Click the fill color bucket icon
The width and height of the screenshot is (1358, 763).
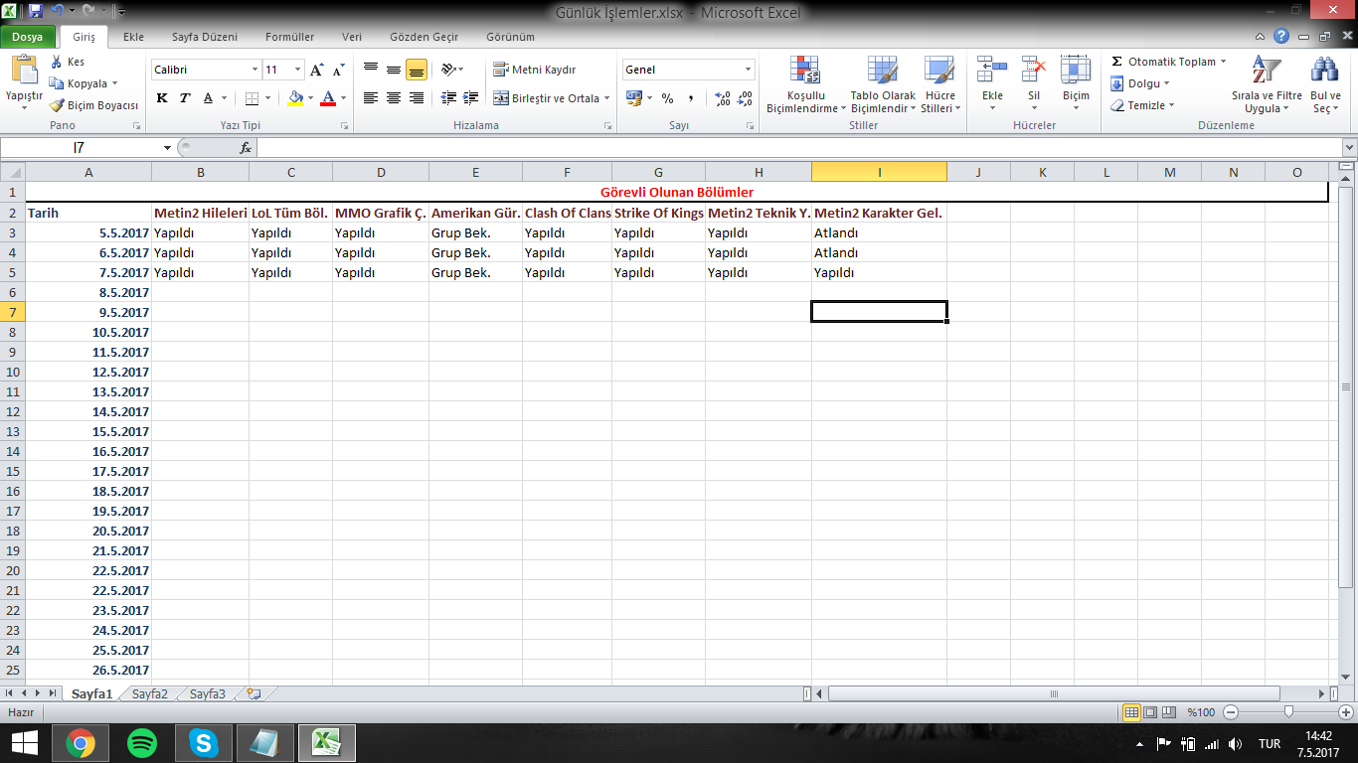coord(295,98)
